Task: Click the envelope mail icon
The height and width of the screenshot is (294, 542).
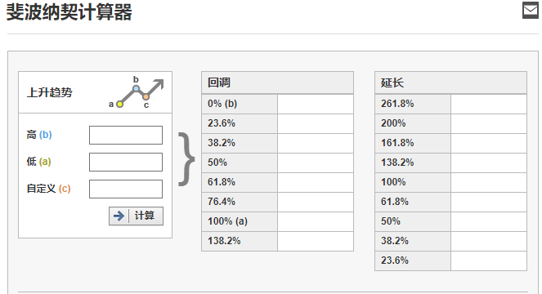Action: [x=531, y=10]
